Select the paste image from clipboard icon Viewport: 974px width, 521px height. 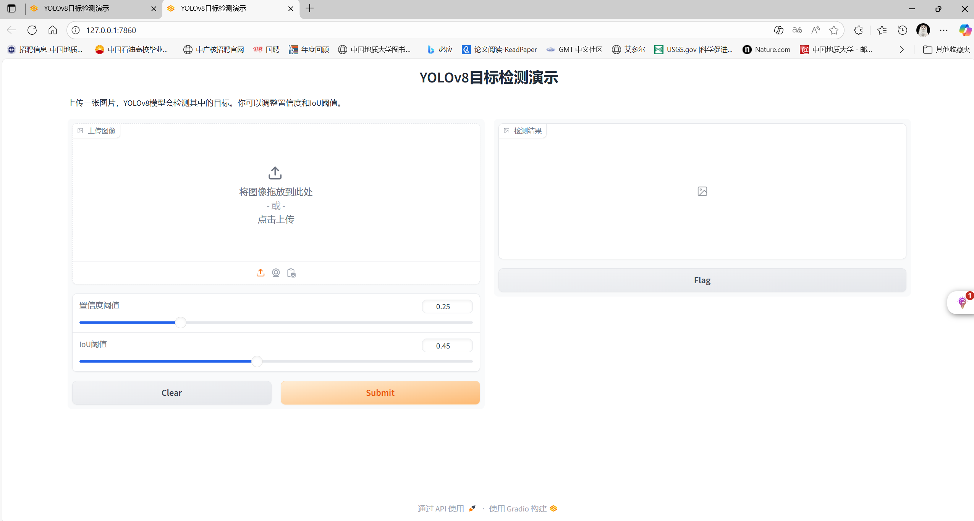pos(291,273)
